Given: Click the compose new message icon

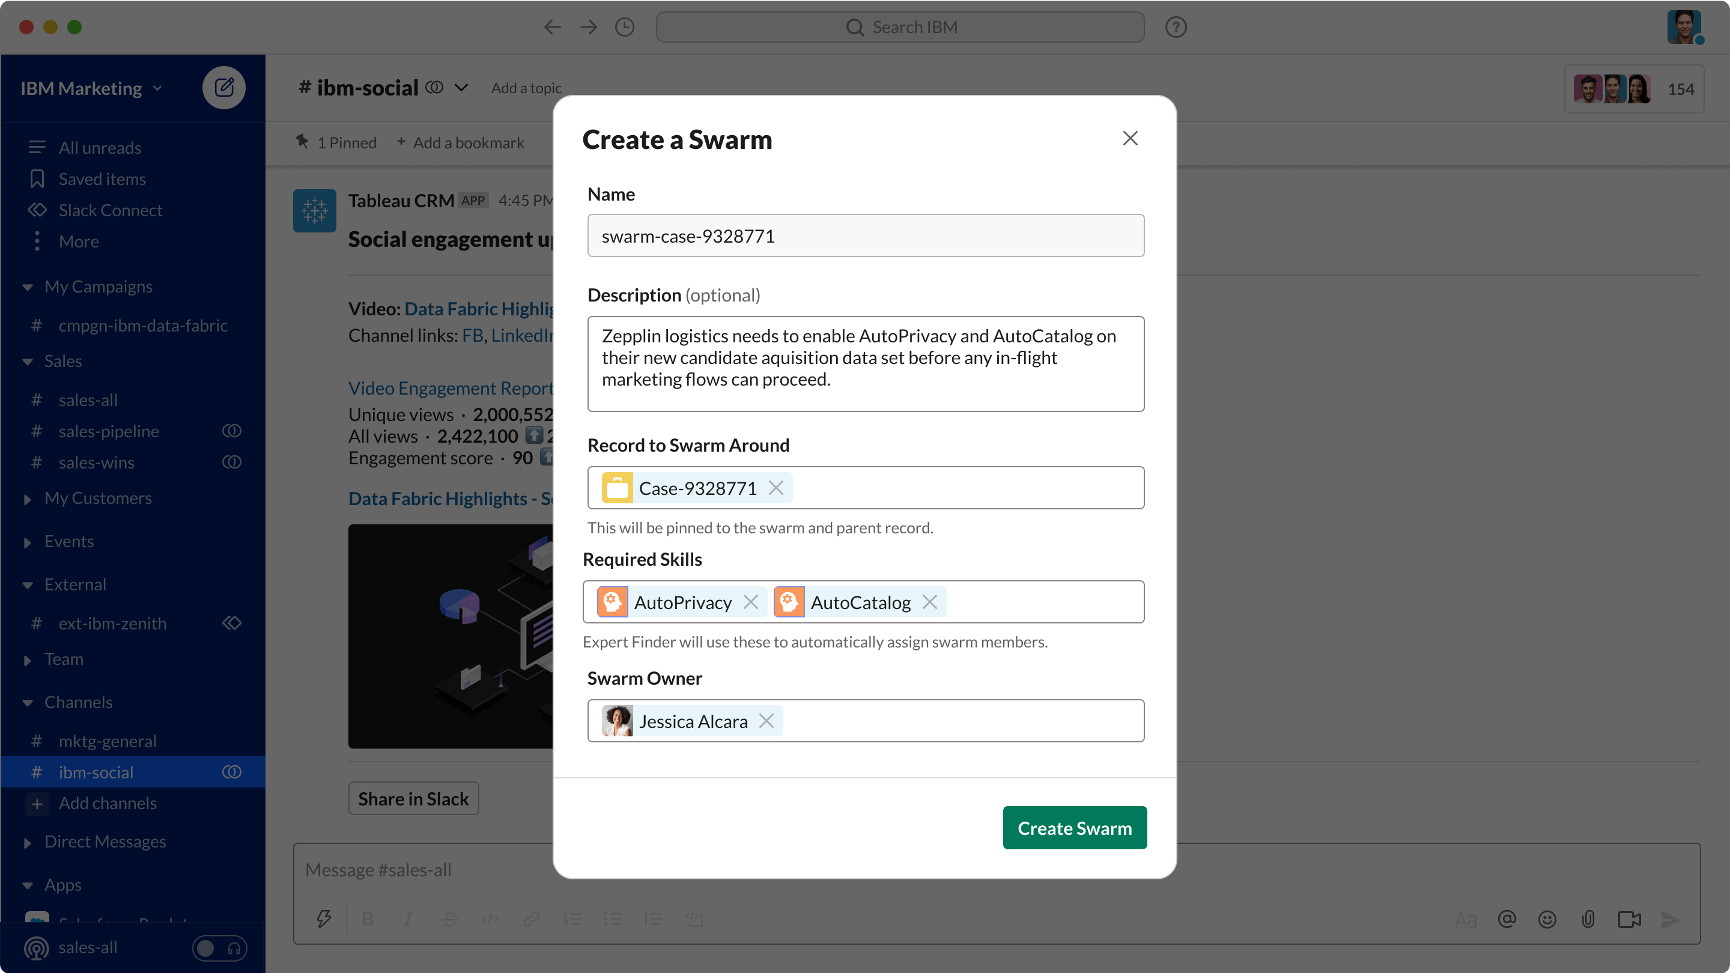Looking at the screenshot, I should pos(223,88).
